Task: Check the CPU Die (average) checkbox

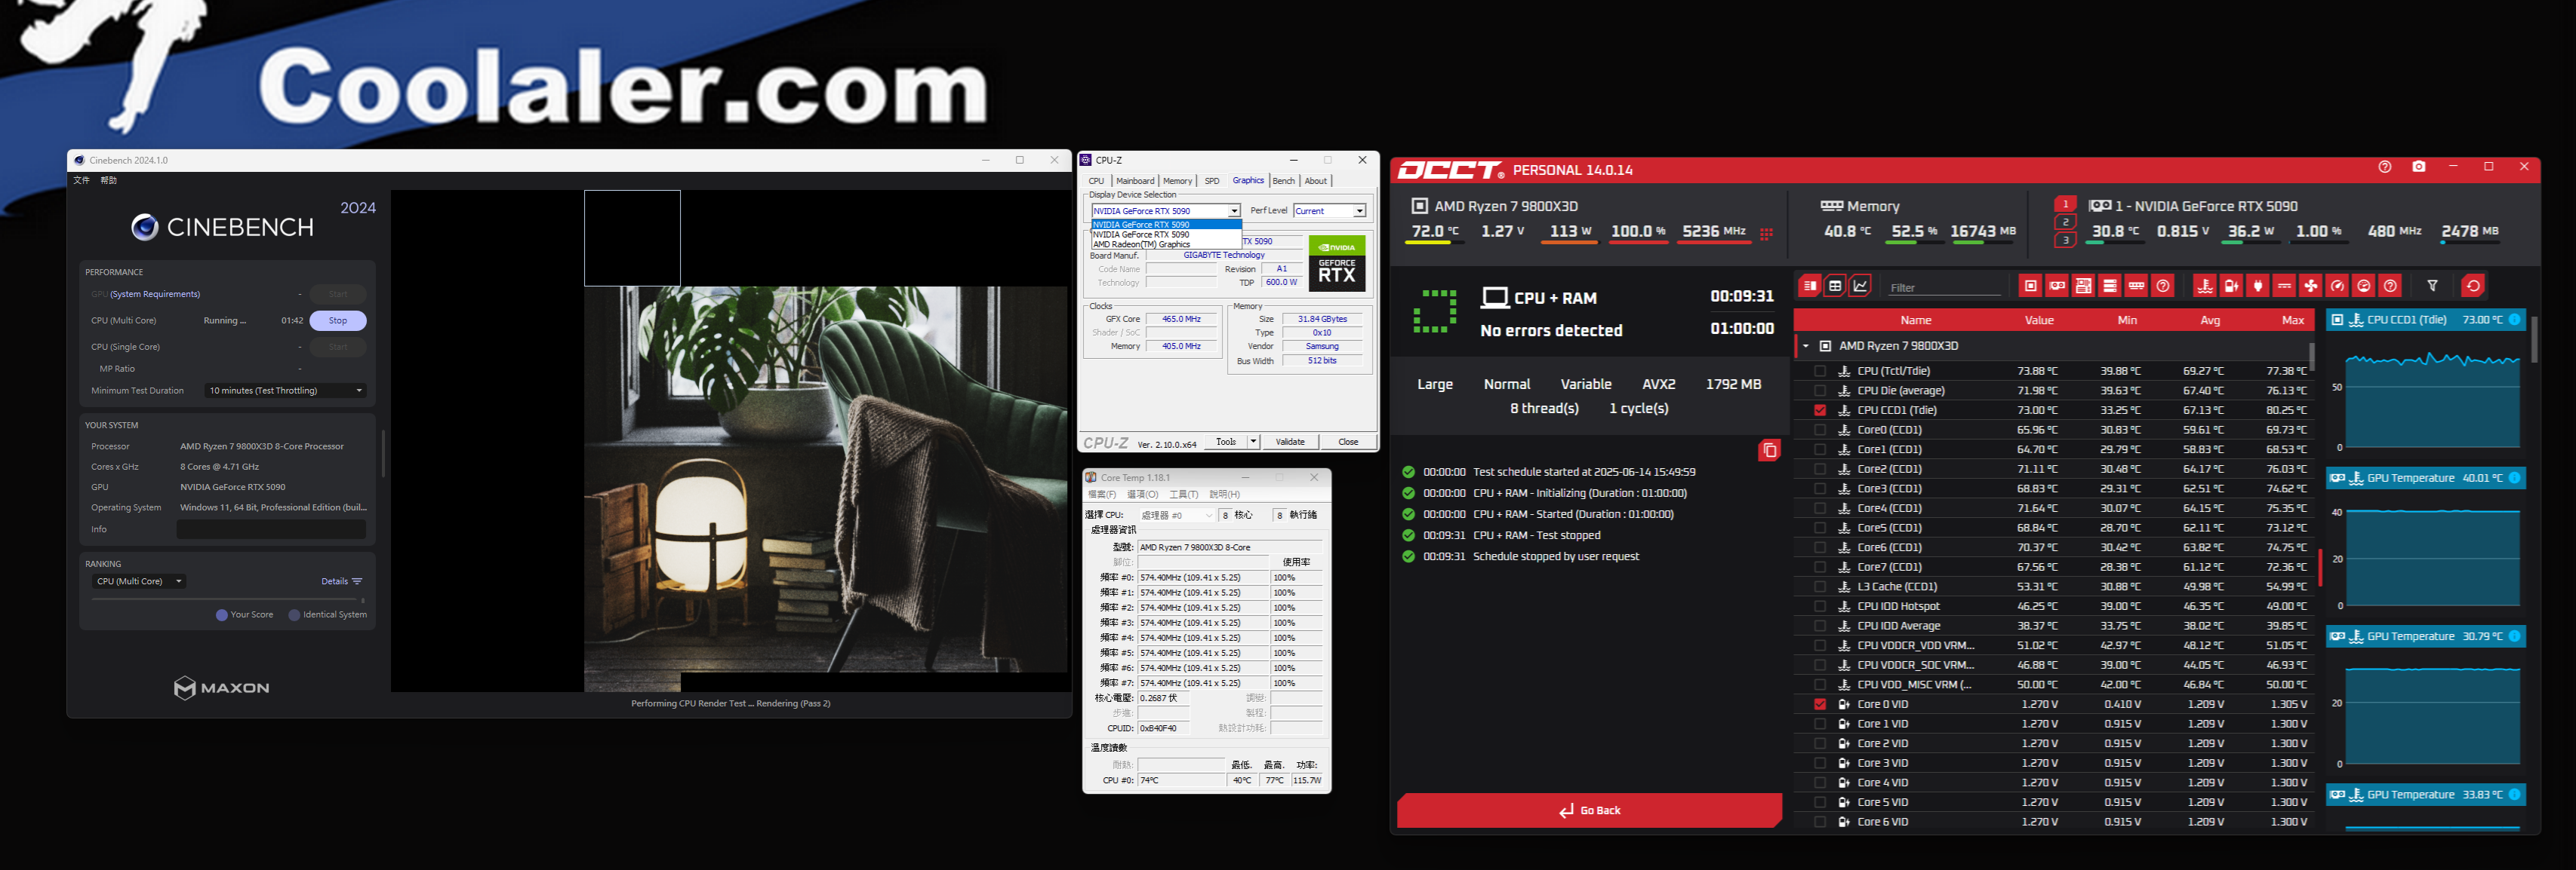Action: tap(1819, 391)
